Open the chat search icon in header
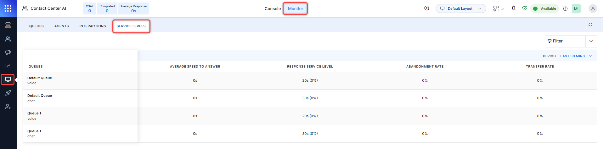The width and height of the screenshot is (603, 149). click(x=426, y=8)
